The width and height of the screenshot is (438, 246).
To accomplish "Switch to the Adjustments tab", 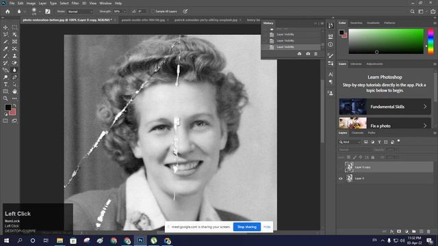I will tap(374, 64).
